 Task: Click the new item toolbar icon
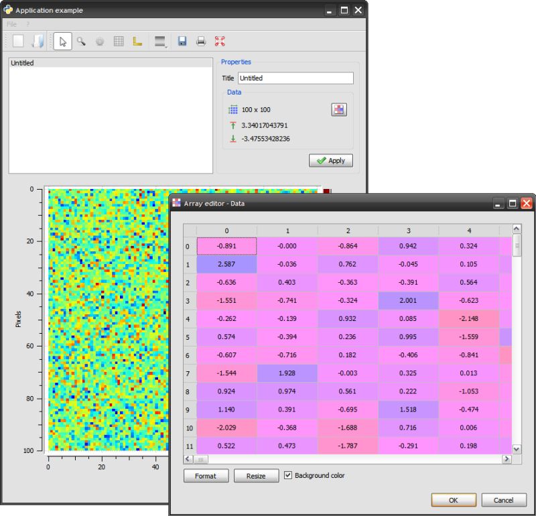(x=18, y=41)
